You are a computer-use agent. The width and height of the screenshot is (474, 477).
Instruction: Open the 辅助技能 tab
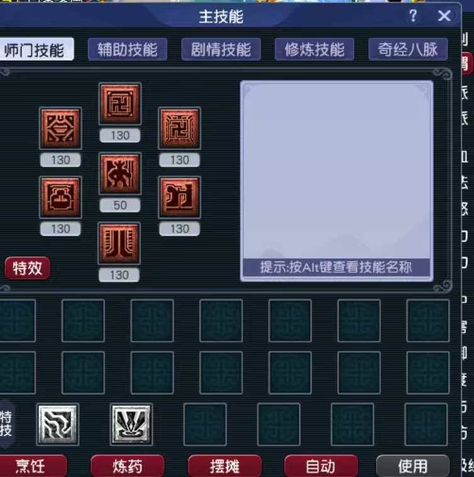coord(127,49)
